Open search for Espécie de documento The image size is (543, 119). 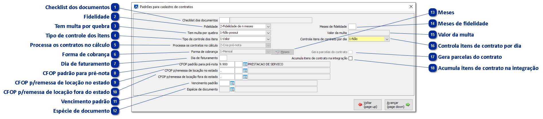point(232,89)
